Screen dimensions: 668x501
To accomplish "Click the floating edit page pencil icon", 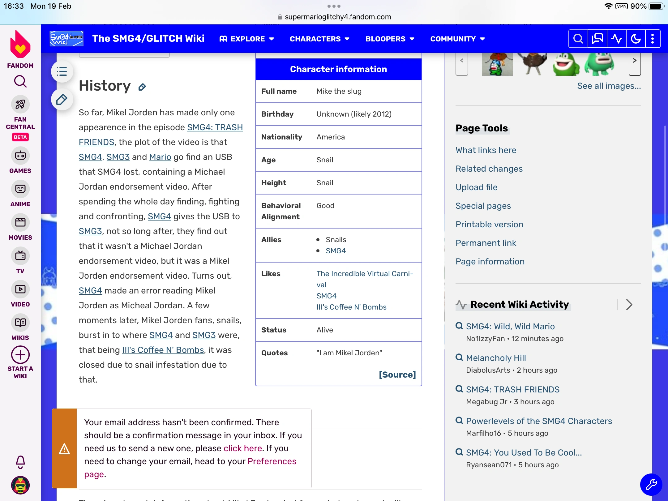I will tap(62, 100).
